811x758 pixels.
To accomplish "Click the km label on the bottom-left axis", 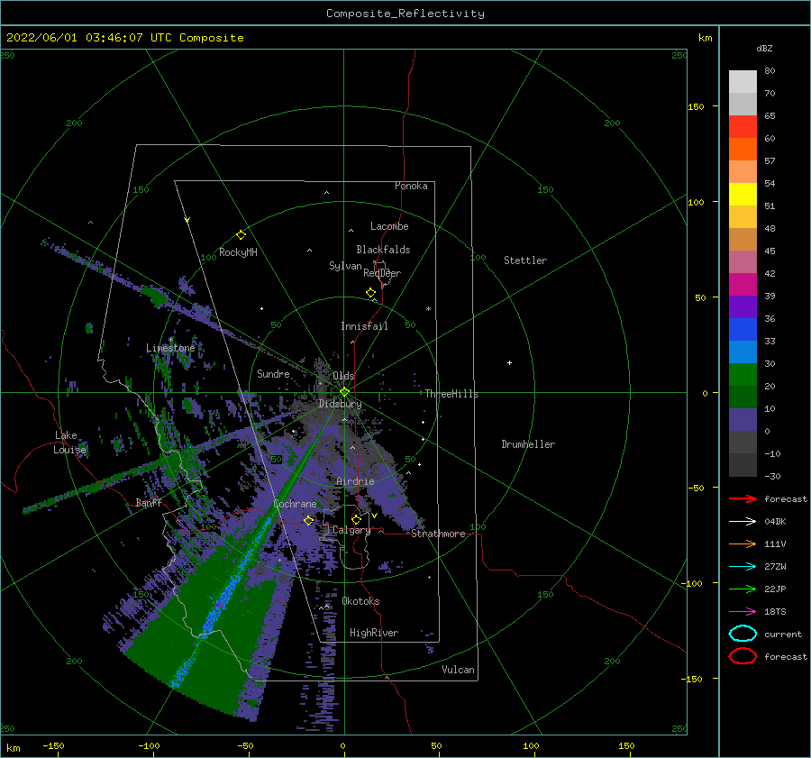I will pos(14,748).
